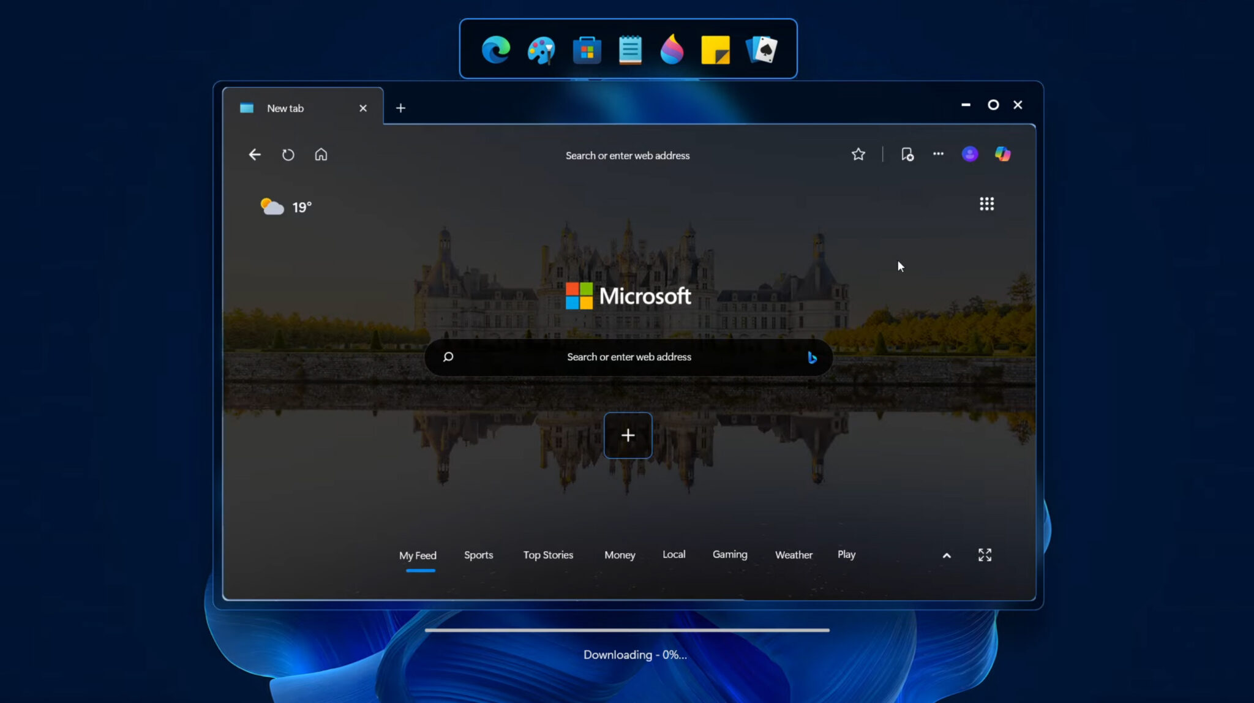The image size is (1254, 703).
Task: Expand feed to fullscreen view
Action: [985, 555]
